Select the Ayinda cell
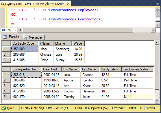The height and width of the screenshot is (113, 161). [x=71, y=80]
